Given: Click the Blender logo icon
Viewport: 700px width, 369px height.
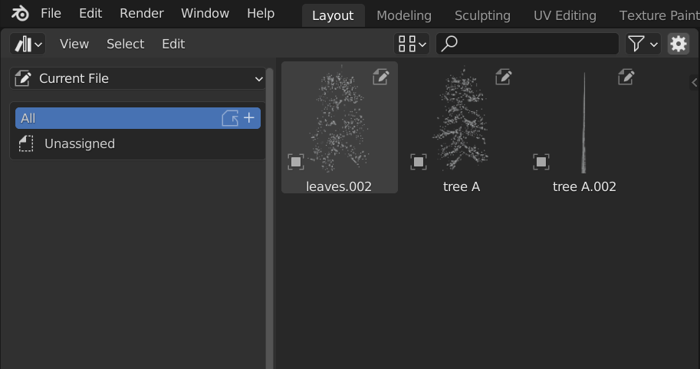Looking at the screenshot, I should coord(20,13).
